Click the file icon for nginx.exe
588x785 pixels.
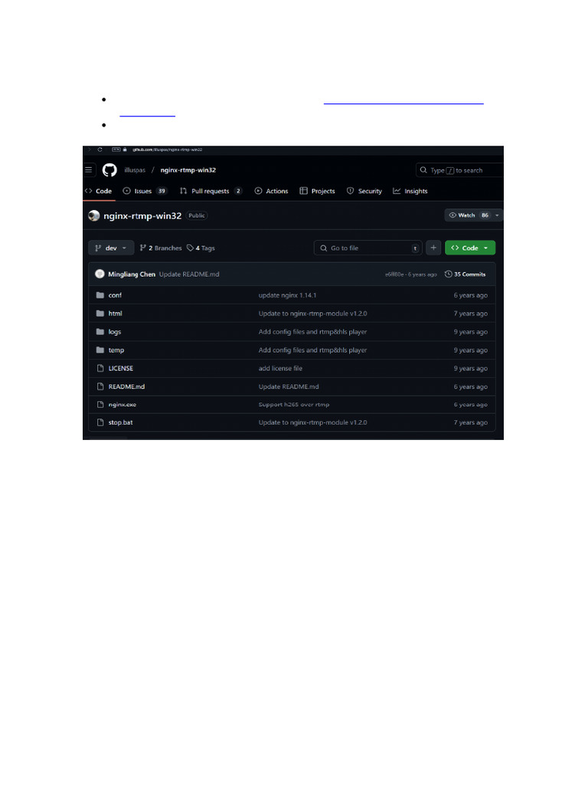(x=100, y=405)
